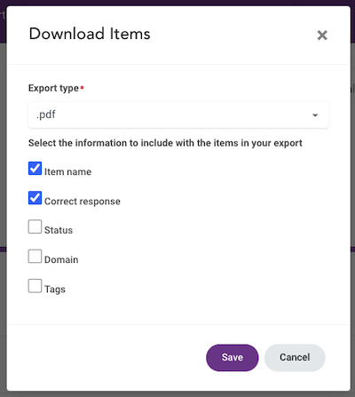Click the dropdown arrow in Export type field

click(315, 115)
